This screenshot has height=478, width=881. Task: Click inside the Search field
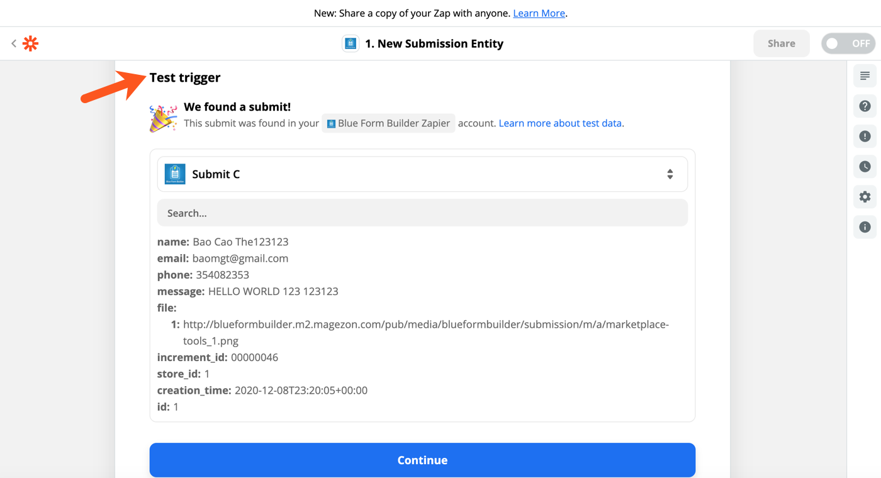tap(422, 213)
